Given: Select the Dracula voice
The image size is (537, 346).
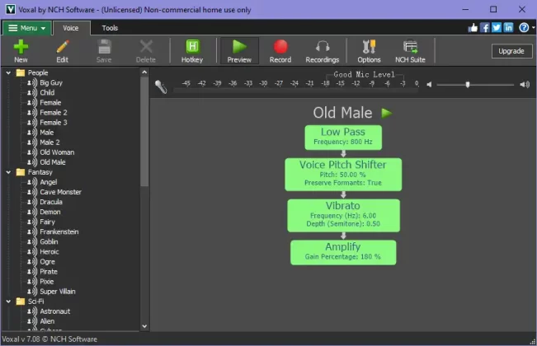Looking at the screenshot, I should click(51, 202).
